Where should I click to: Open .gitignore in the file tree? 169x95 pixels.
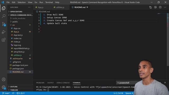coord(17,62)
